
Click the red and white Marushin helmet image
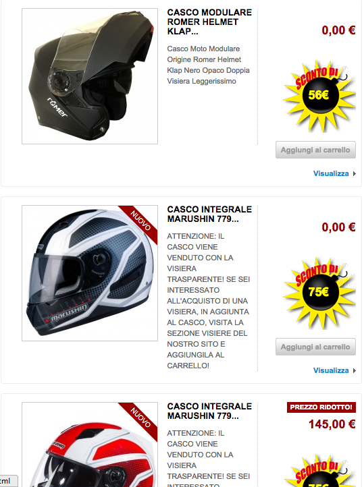(x=90, y=445)
